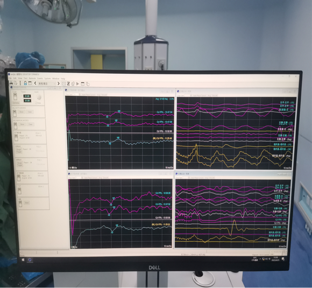
Task: Expand hidden system tray icons chevron
Action: (x=260, y=259)
